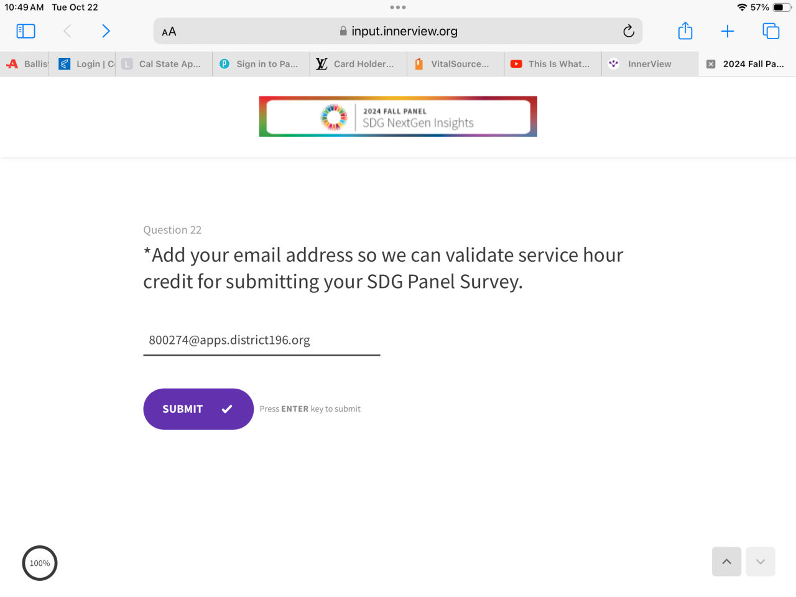Go to previous question with up chevron
796x597 pixels.
(x=726, y=562)
